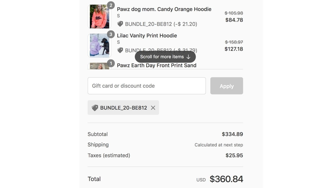
Task: Open the Pawz dog mom Candy Orange Hoodie listing
Action: pos(164,9)
